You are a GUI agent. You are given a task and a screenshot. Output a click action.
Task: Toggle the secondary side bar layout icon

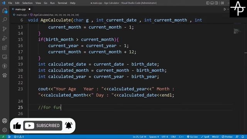pos(216,3)
